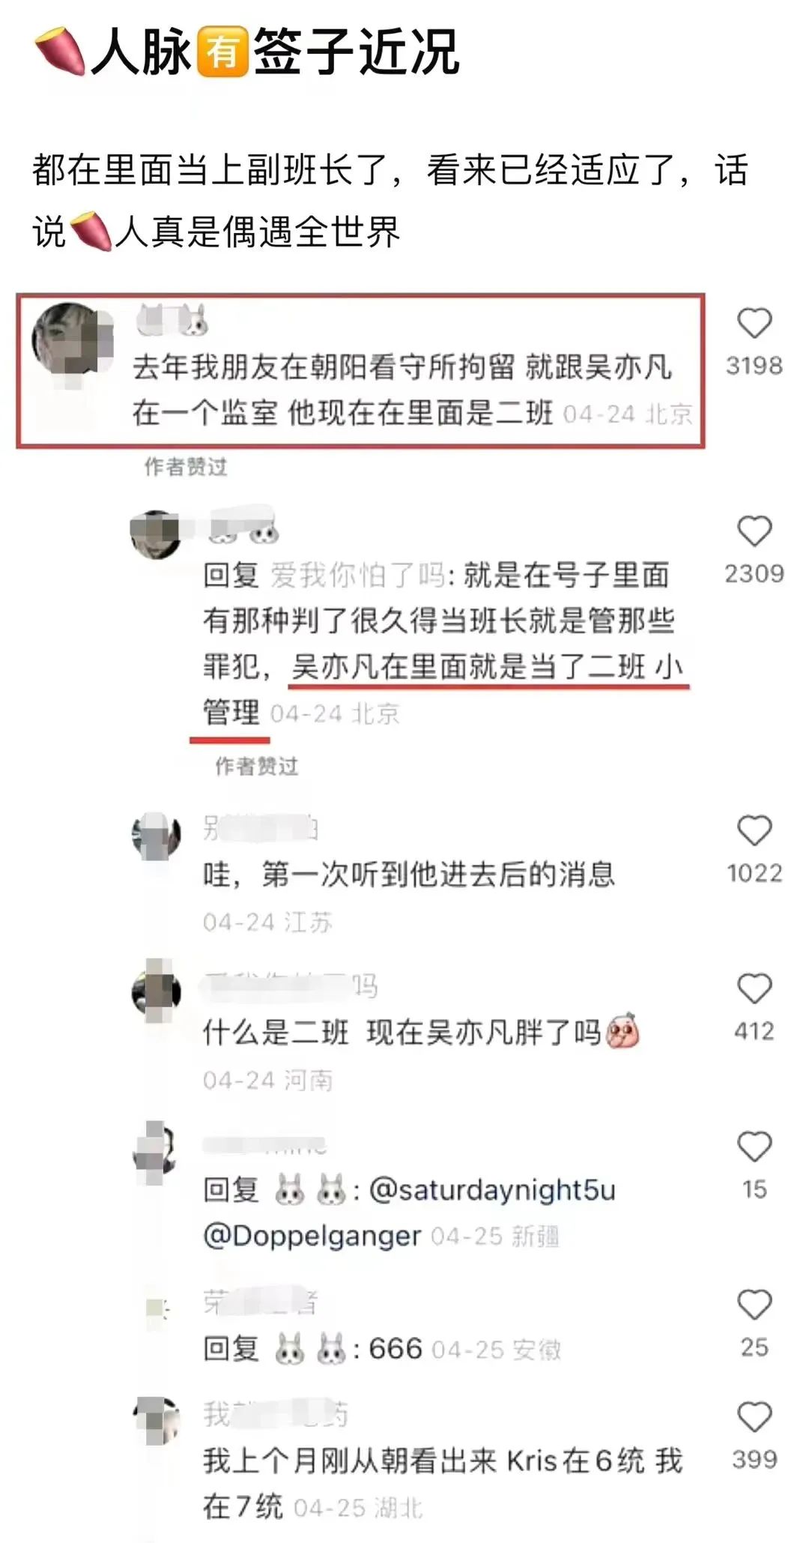Open avatar of the 什么是二班 commenter

[x=156, y=992]
